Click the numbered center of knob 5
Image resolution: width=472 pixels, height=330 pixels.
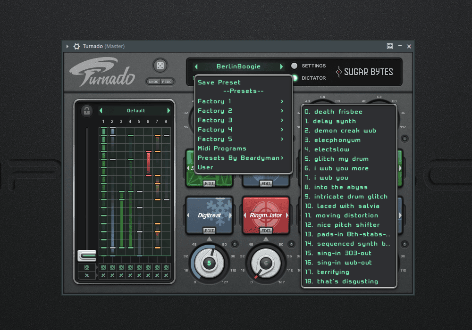pyautogui.click(x=209, y=263)
